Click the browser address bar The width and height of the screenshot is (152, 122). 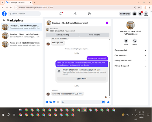click(x=75, y=8)
